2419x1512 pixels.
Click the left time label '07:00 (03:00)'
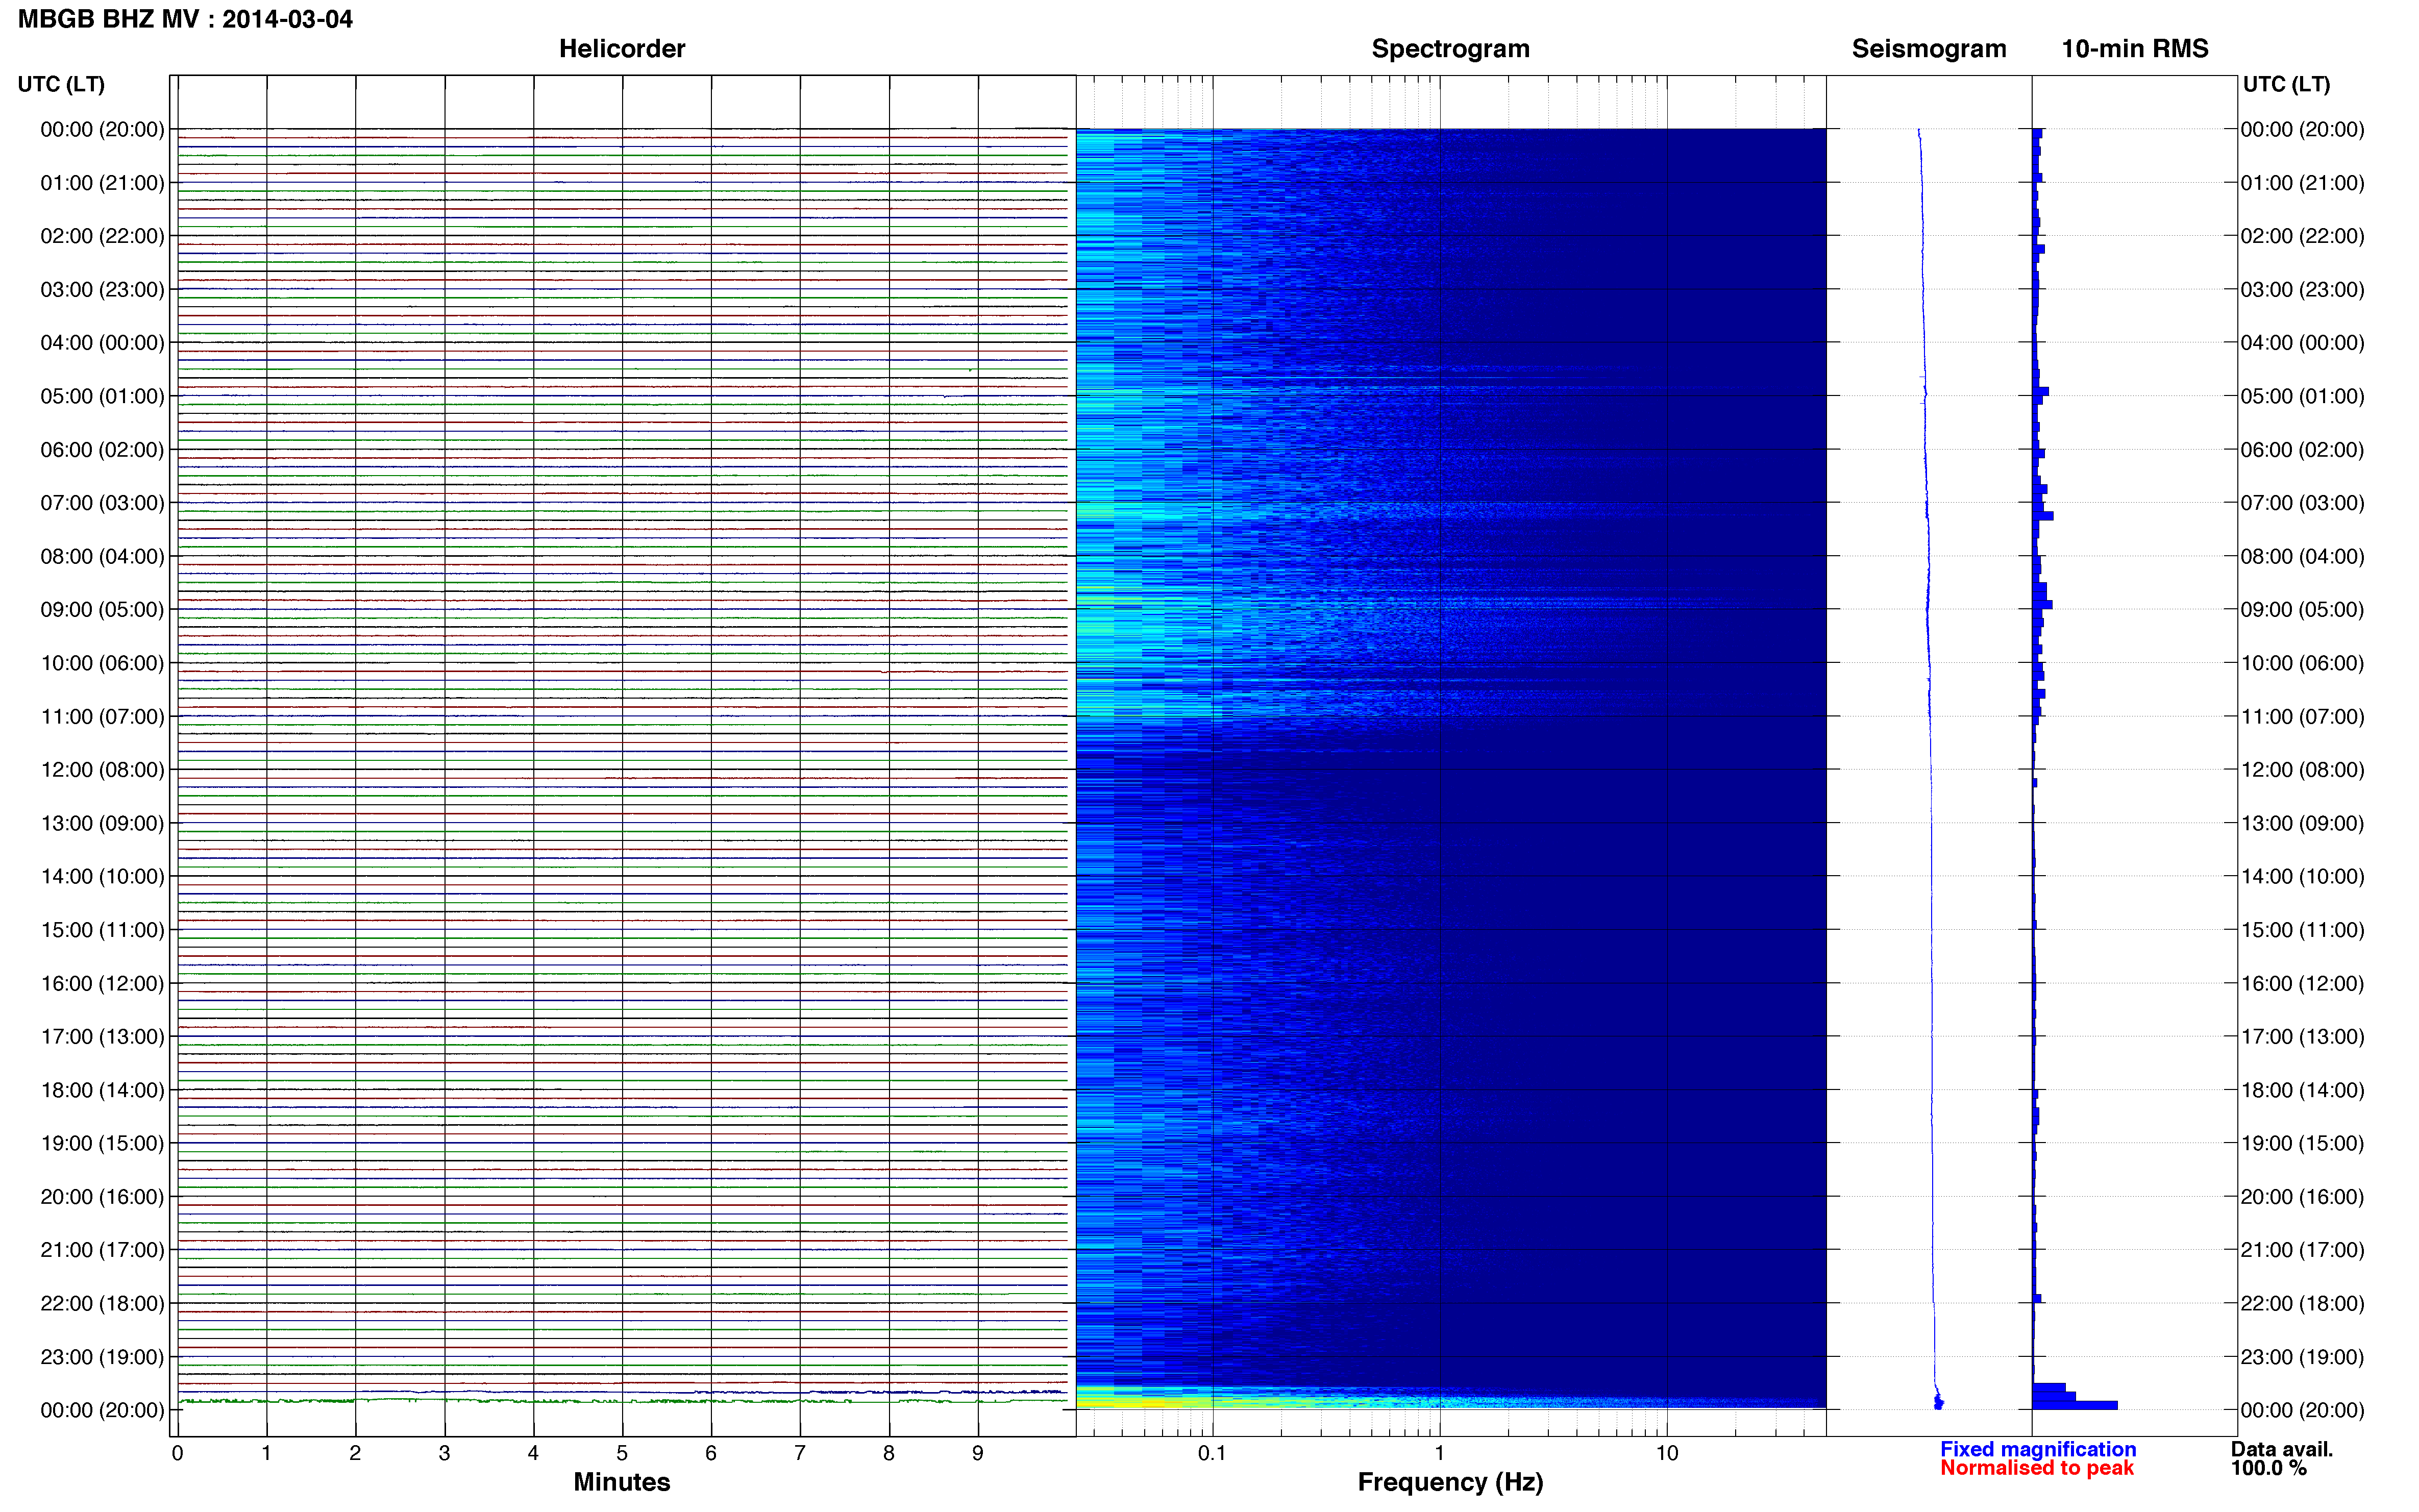point(102,503)
